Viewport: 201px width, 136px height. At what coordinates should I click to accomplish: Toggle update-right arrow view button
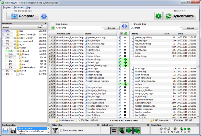(129, 131)
